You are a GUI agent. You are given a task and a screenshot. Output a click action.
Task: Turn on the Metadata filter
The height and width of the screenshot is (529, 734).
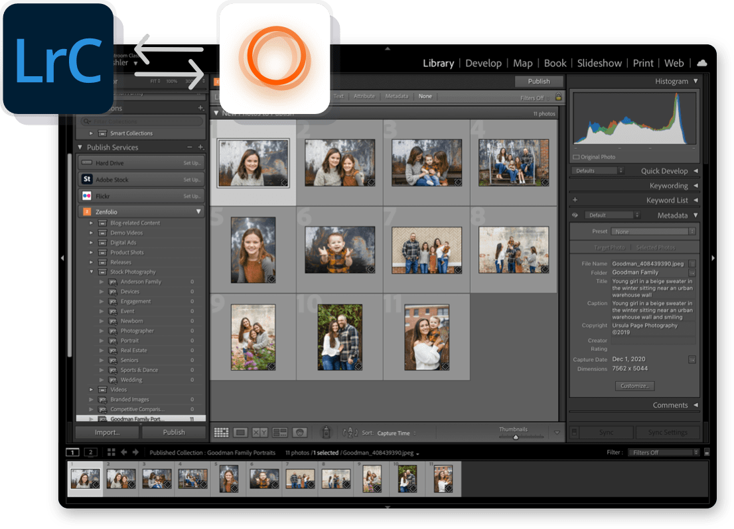[x=397, y=96]
